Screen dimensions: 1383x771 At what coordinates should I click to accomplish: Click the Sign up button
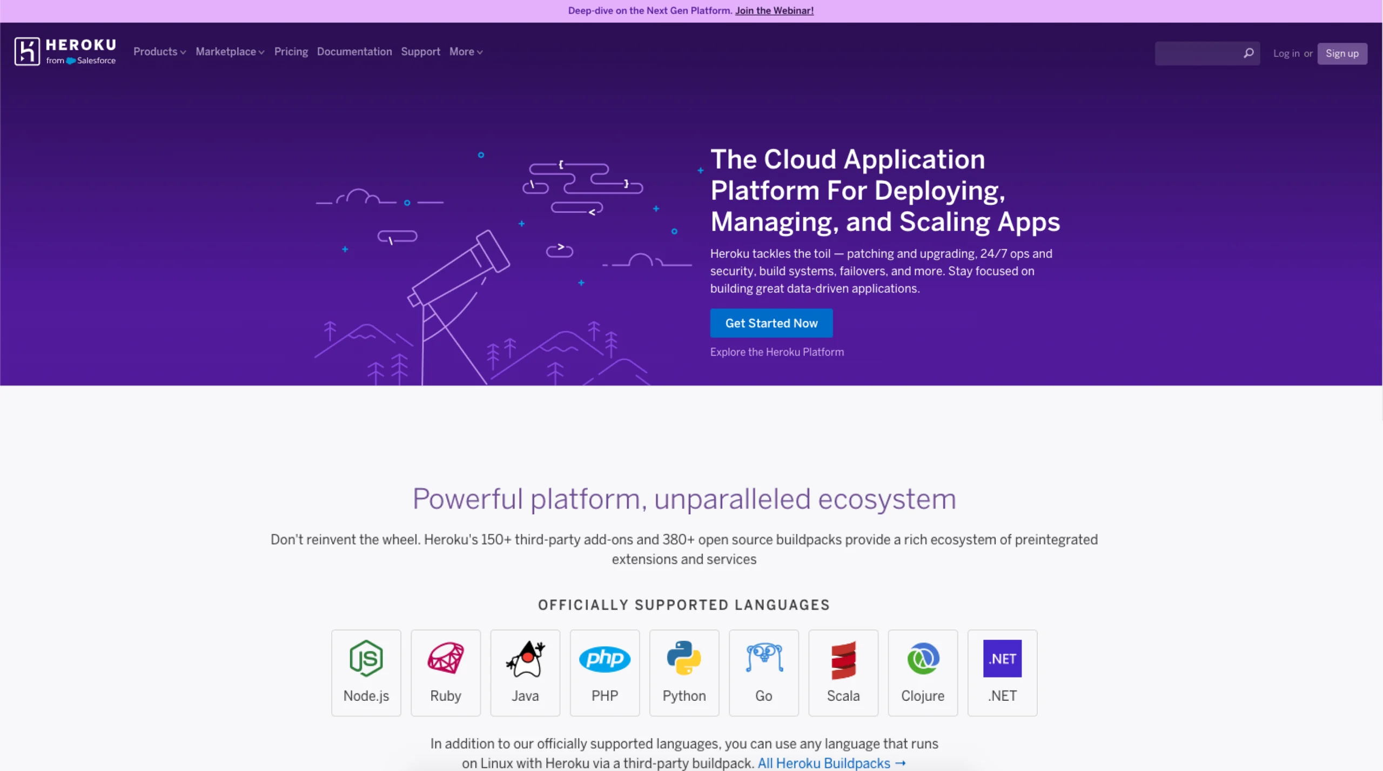coord(1342,53)
